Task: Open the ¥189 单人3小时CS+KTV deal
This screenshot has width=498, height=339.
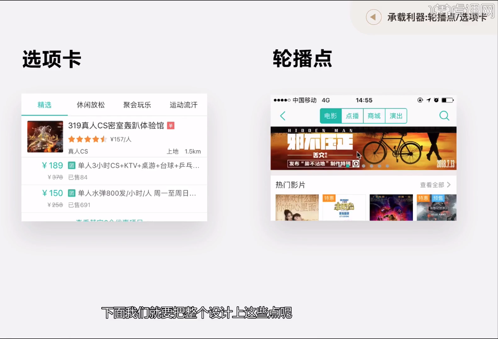Action: pyautogui.click(x=114, y=171)
